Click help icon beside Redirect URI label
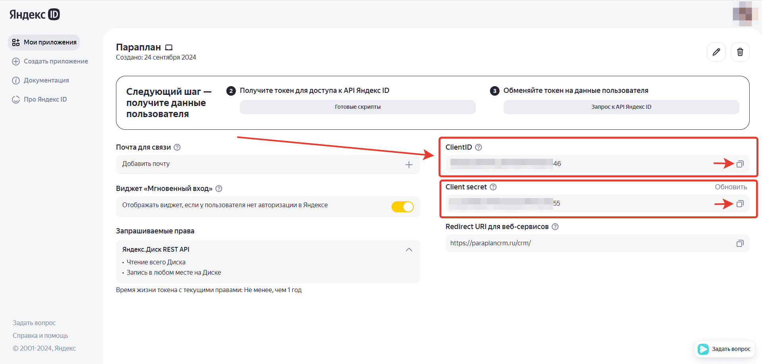This screenshot has height=364, width=762. [x=555, y=227]
